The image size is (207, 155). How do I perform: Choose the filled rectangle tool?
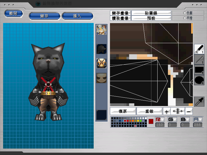point(199,70)
